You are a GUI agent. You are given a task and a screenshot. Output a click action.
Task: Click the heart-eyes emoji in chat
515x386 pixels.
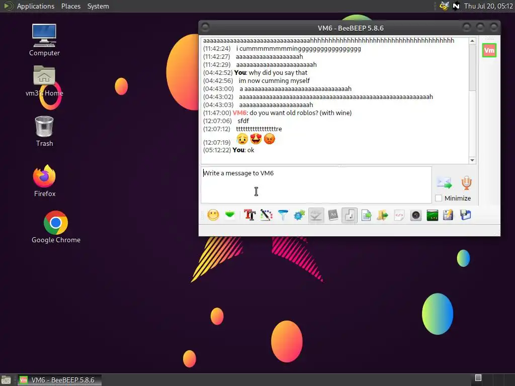click(256, 139)
